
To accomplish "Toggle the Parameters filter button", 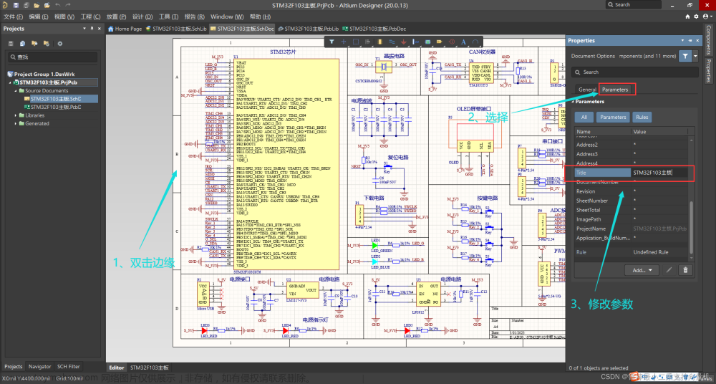I will 613,117.
